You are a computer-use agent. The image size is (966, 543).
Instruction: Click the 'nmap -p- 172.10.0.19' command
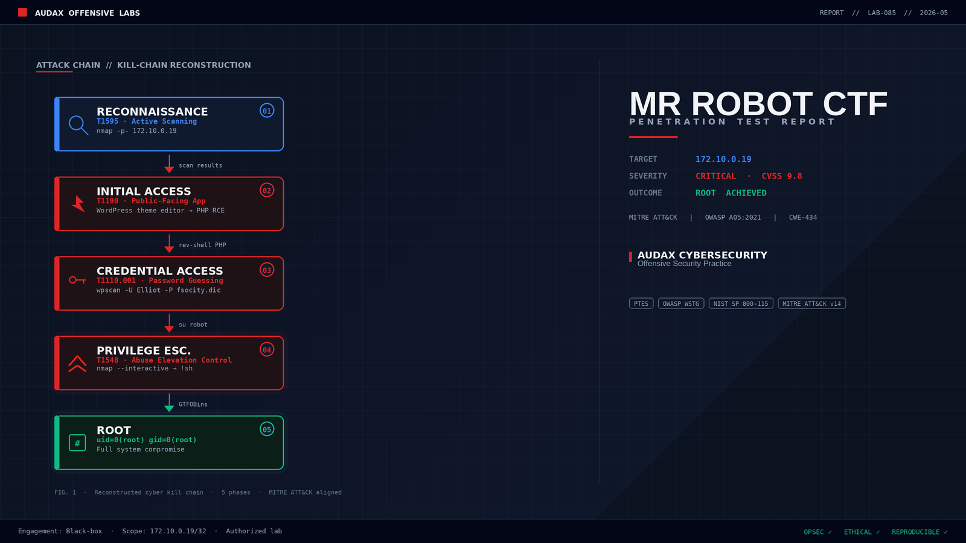pyautogui.click(x=136, y=131)
